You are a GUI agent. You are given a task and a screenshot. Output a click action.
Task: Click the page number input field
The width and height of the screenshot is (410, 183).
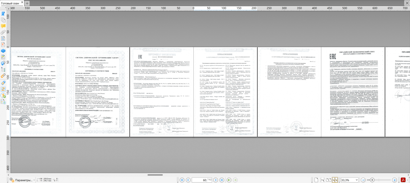click(202, 180)
